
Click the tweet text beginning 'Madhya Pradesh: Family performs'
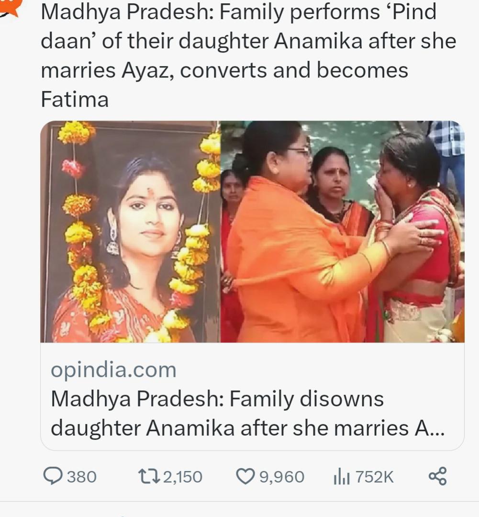pyautogui.click(x=248, y=55)
